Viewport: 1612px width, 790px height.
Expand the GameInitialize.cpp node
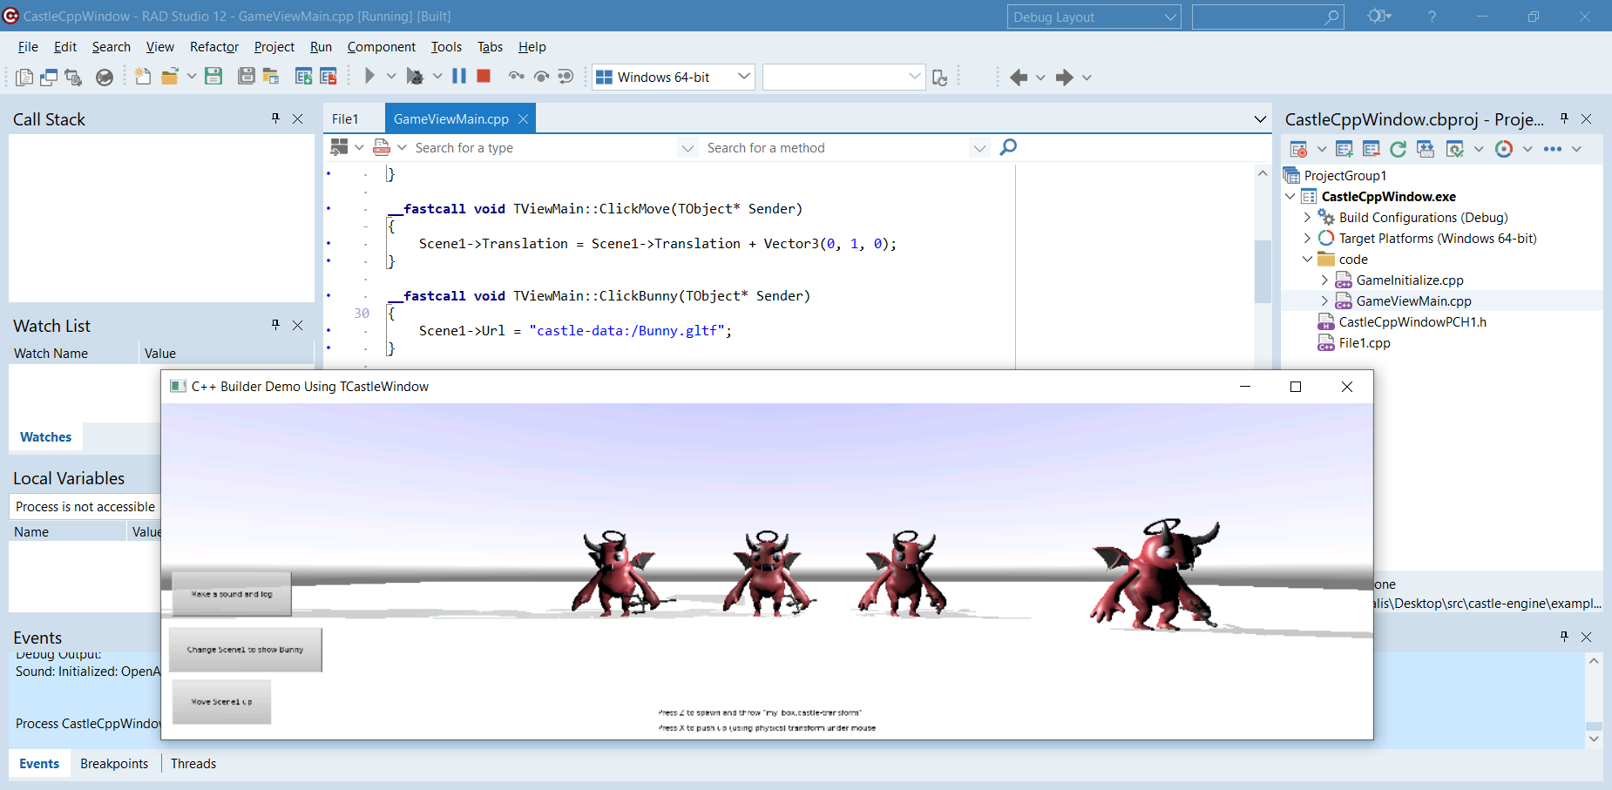[1324, 280]
